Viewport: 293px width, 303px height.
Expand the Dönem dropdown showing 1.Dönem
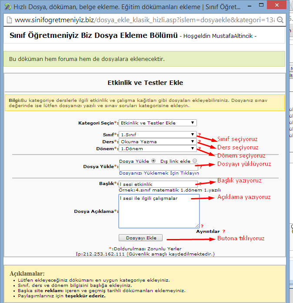pos(158,148)
